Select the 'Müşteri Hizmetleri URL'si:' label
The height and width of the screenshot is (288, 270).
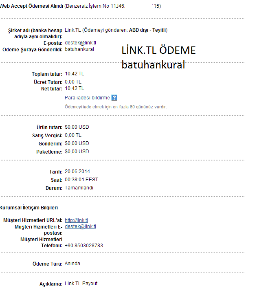point(33,220)
